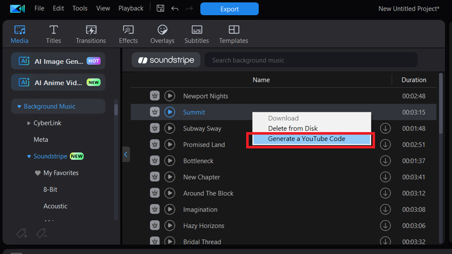Screen dimensions: 452x254
Task: Select the Bridal Thread track name
Action: 202,242
